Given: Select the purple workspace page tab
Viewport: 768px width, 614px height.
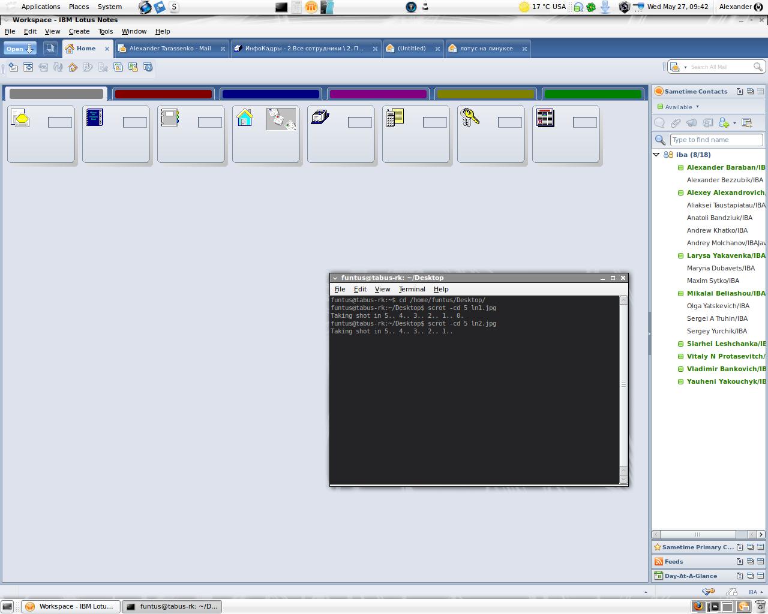Looking at the screenshot, I should click(x=378, y=94).
